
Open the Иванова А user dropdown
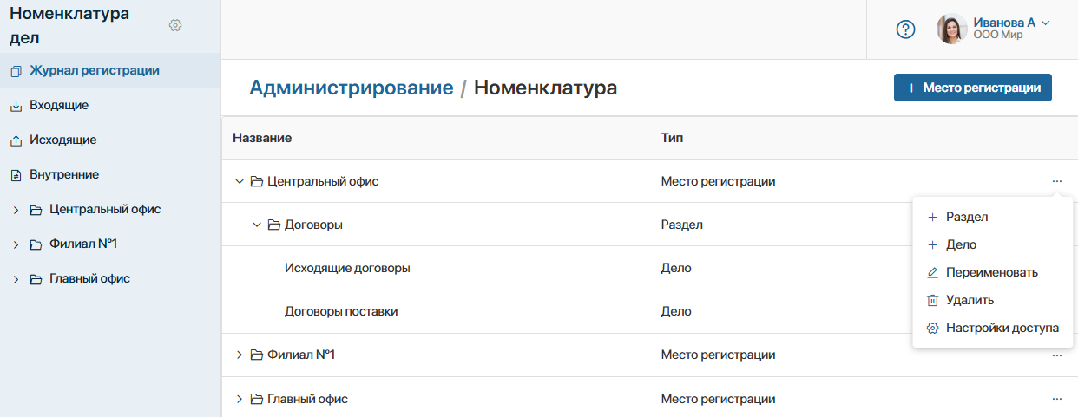1045,23
